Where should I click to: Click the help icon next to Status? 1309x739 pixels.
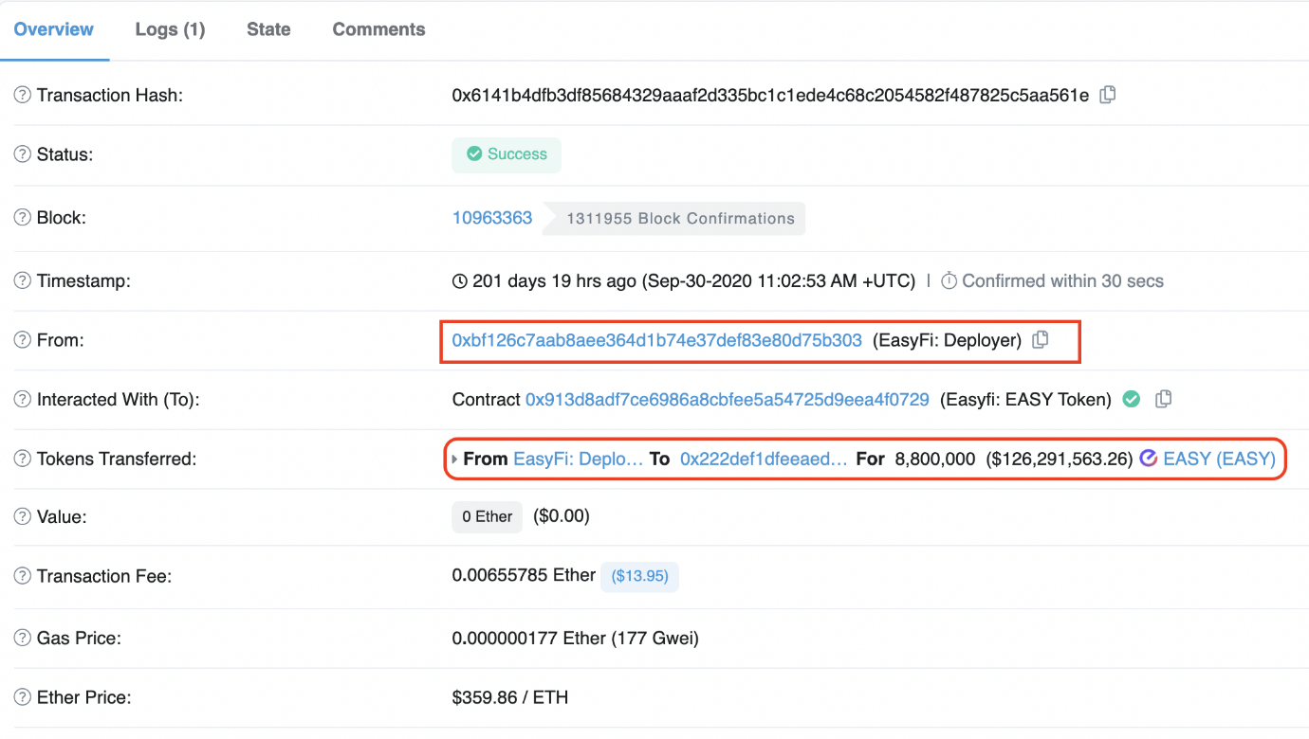pos(23,154)
